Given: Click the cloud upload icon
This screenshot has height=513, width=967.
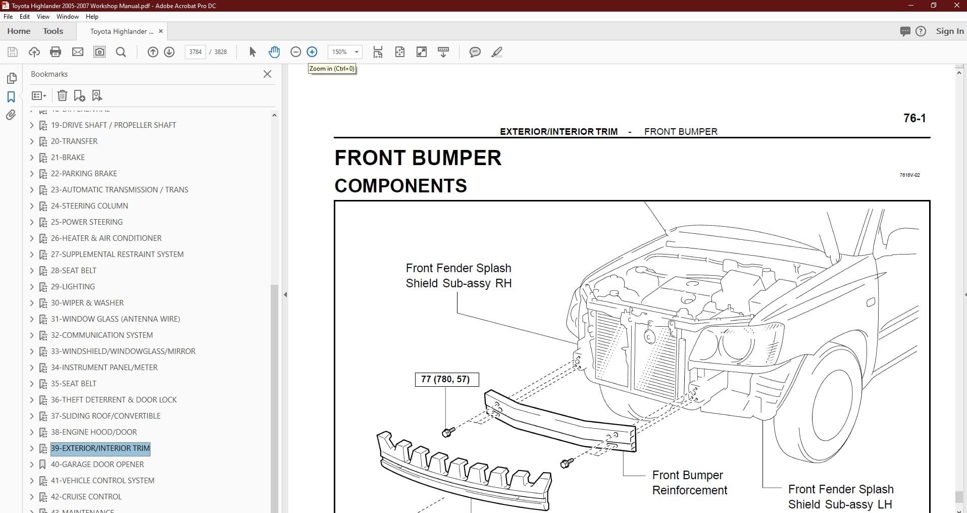Looking at the screenshot, I should point(34,52).
